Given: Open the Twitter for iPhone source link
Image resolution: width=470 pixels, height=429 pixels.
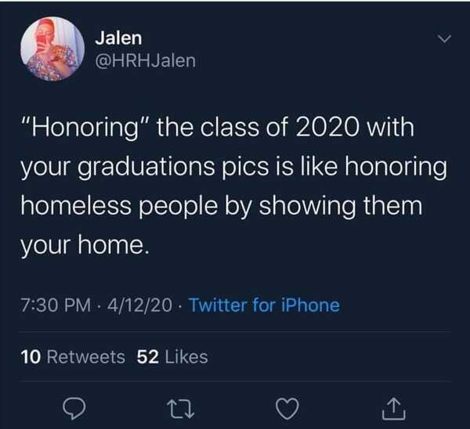Looking at the screenshot, I should point(265,305).
